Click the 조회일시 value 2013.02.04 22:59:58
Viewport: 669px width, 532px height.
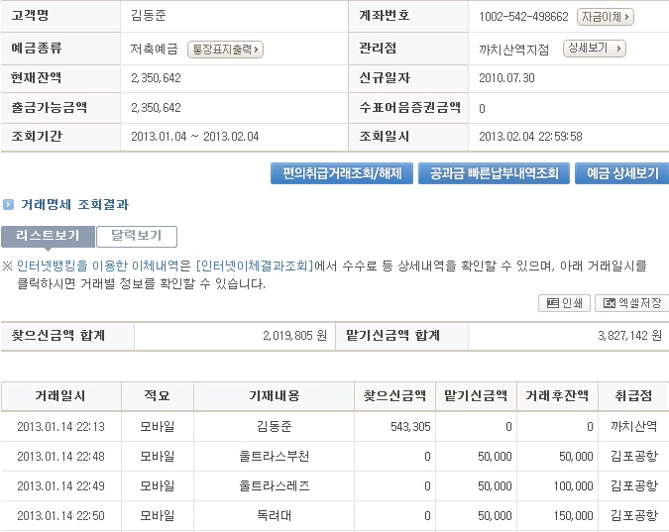click(530, 137)
